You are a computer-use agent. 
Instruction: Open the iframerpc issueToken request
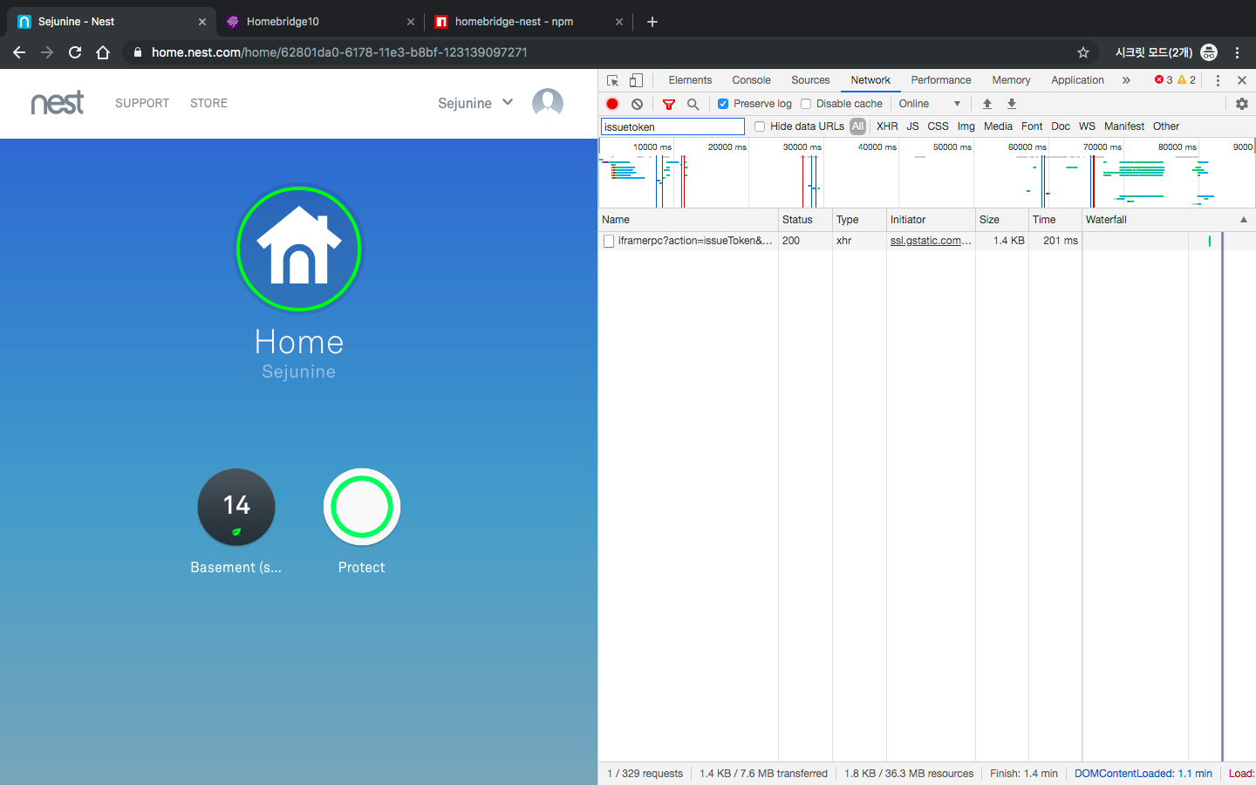695,241
